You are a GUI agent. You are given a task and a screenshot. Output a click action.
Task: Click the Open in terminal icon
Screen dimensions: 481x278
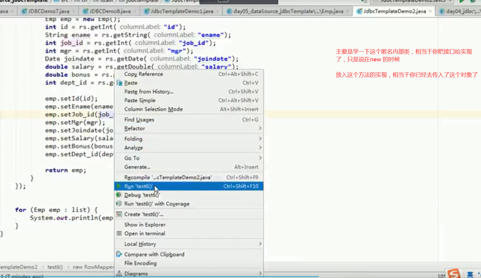click(x=119, y=233)
